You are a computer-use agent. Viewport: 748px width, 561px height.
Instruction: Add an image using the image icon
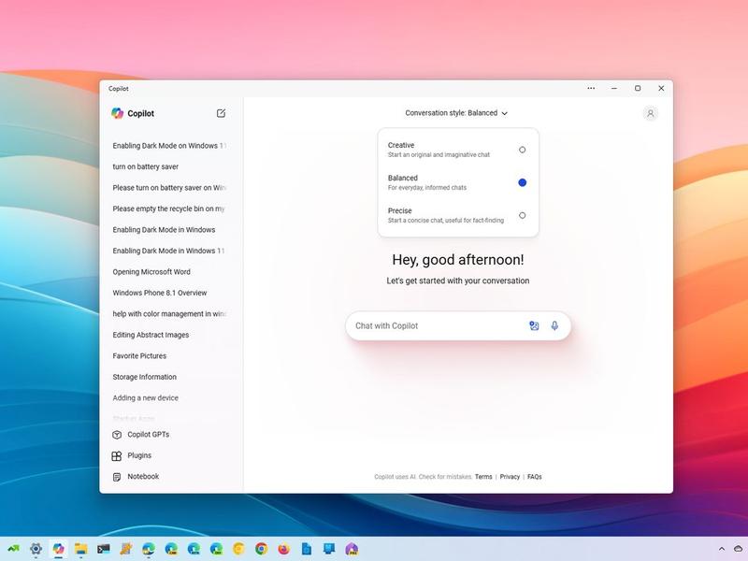[534, 325]
